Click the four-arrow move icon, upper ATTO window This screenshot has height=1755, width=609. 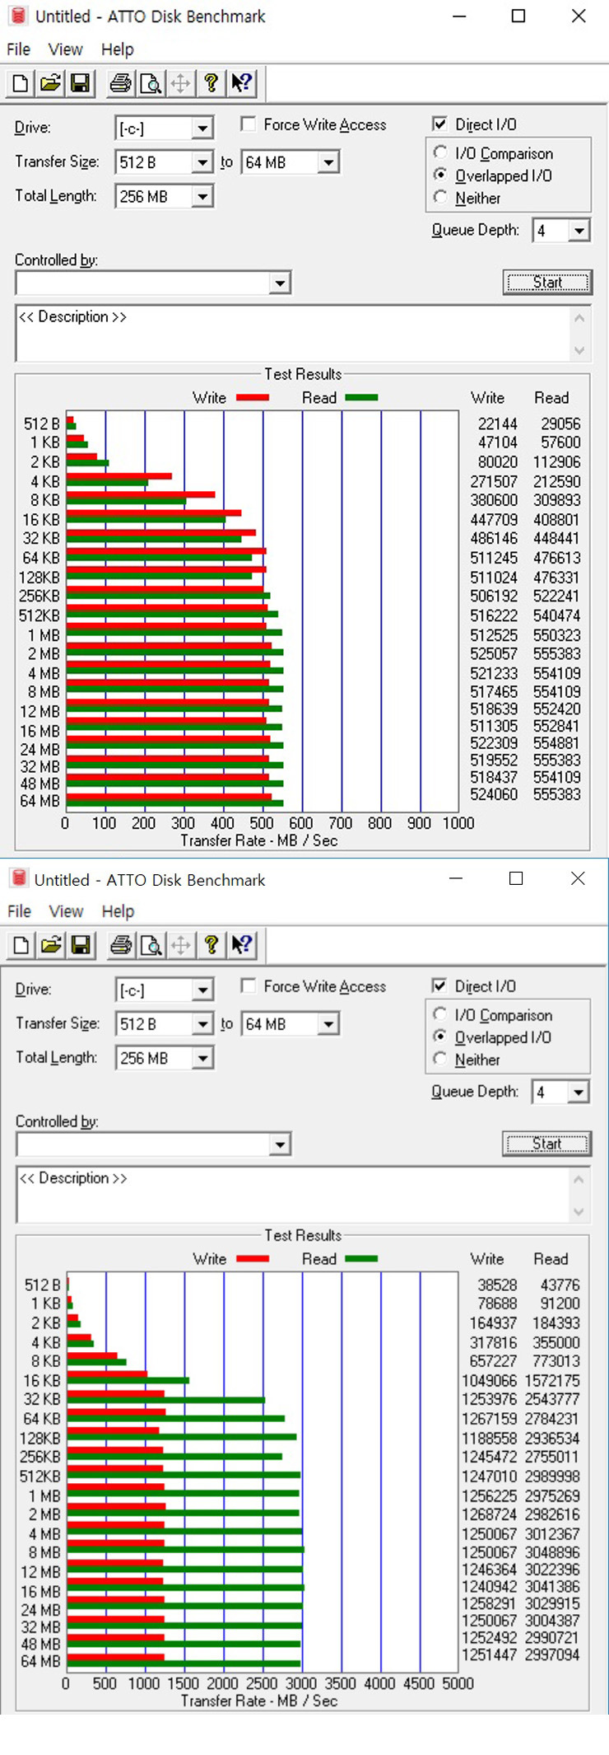[181, 83]
